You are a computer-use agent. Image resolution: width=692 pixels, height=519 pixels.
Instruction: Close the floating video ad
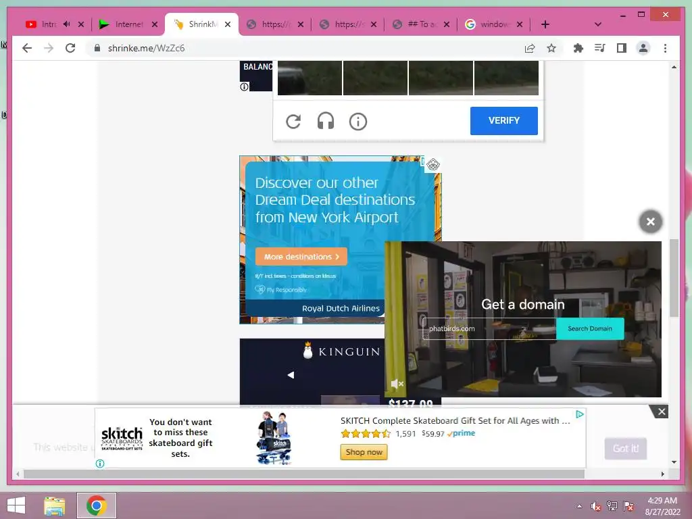[x=651, y=222]
